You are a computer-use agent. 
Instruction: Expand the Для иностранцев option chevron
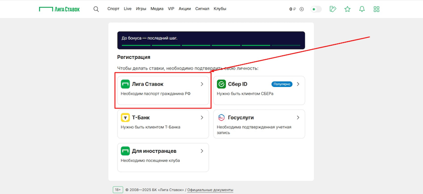tap(202, 151)
